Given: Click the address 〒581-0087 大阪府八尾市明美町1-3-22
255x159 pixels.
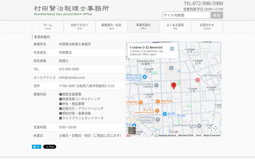Looking at the screenshot, I should point(86,86).
